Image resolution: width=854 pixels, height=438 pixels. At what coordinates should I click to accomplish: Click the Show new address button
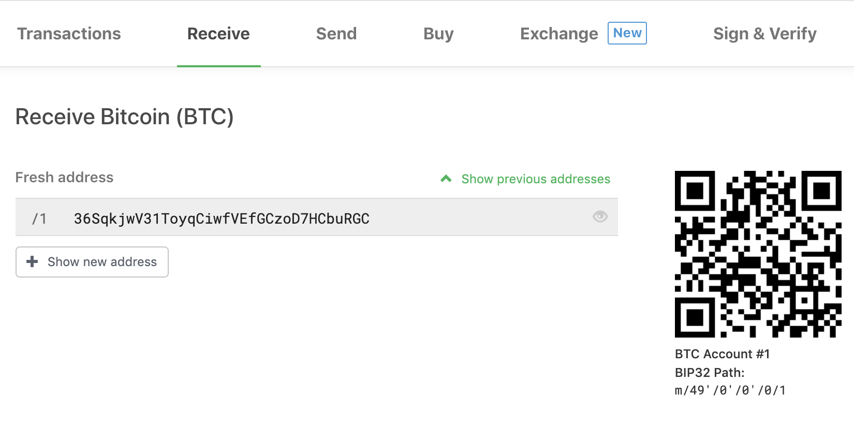point(92,262)
